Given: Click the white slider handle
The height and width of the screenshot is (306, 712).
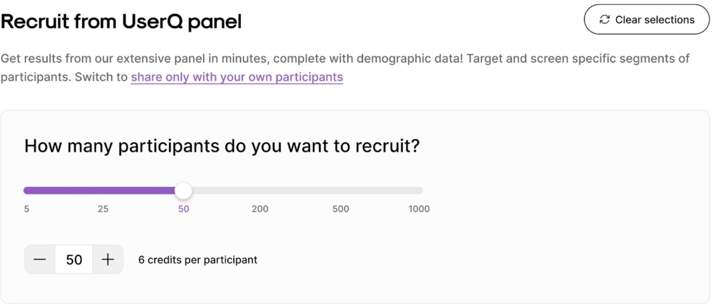Looking at the screenshot, I should point(183,190).
